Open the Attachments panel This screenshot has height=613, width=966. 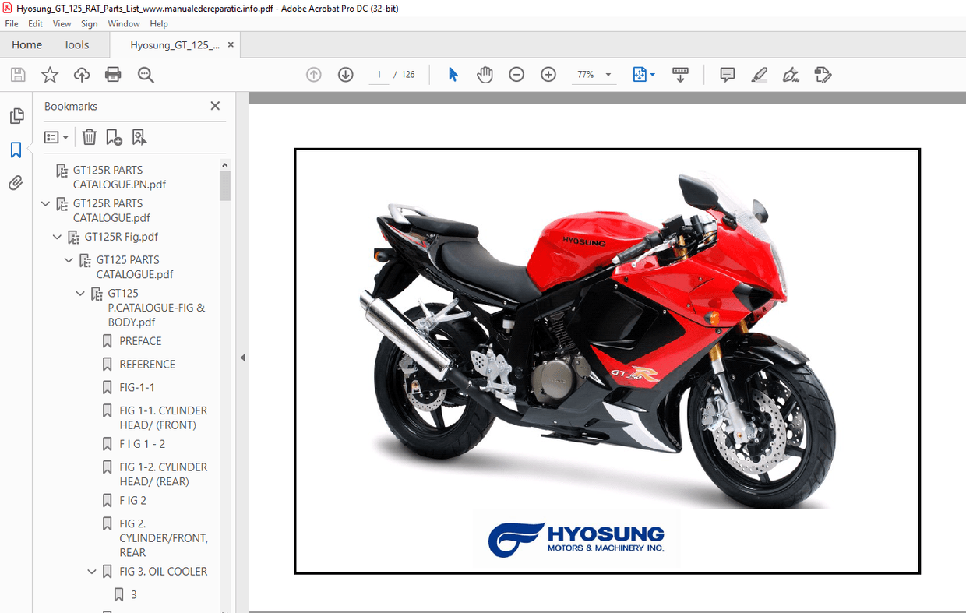coord(17,182)
